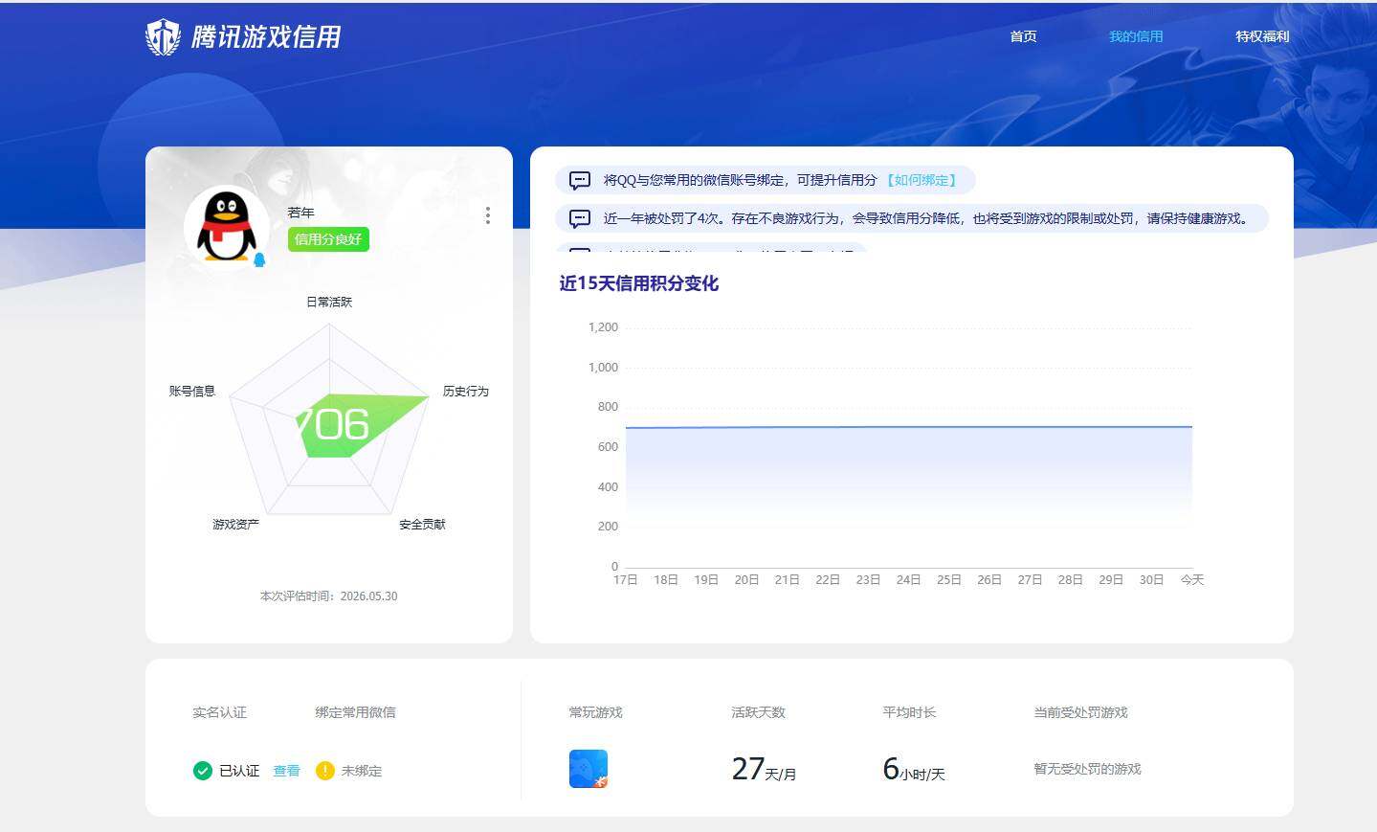Click the 历史行为 radar label
This screenshot has height=832, width=1377.
465,392
